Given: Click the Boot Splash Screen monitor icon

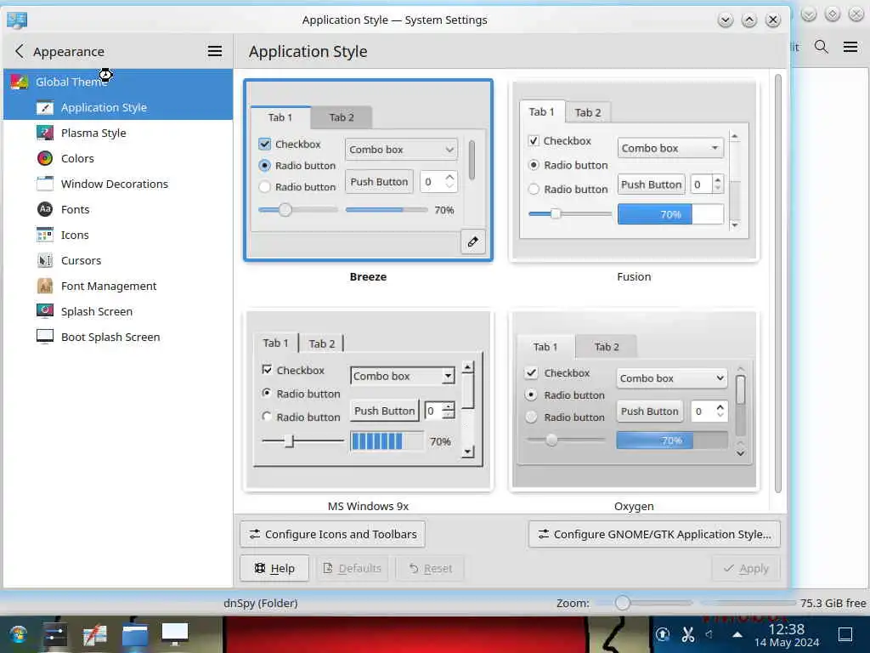Looking at the screenshot, I should (45, 337).
